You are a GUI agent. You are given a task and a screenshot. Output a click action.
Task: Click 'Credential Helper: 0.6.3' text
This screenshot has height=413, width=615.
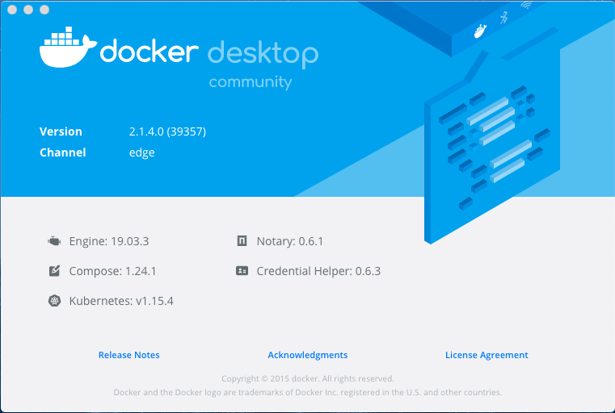(318, 271)
